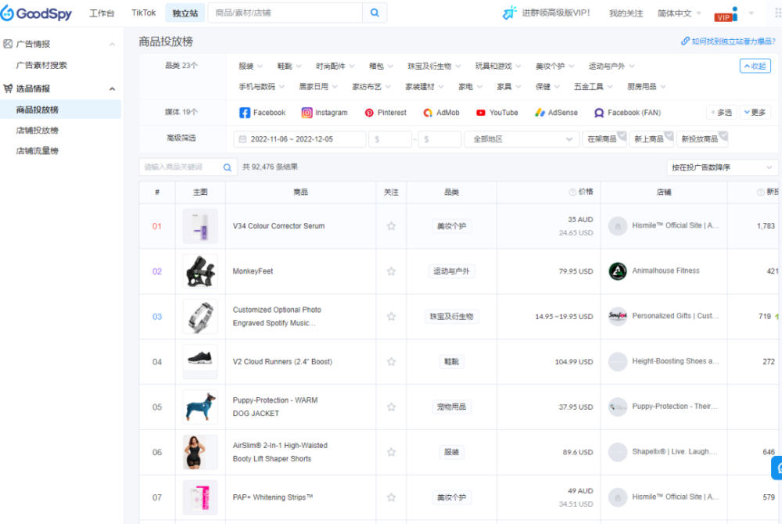This screenshot has width=782, height=524.
Task: Open 商品投放榜 in sidebar
Action: [60, 109]
